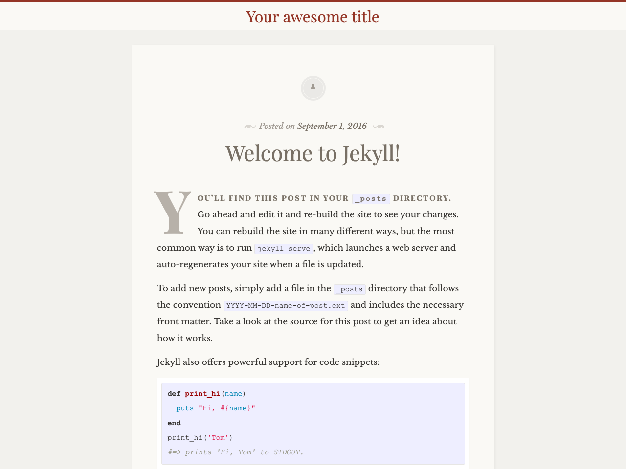Click the YYYY-MM-DD-name-of-post.ext code badge

tap(286, 305)
